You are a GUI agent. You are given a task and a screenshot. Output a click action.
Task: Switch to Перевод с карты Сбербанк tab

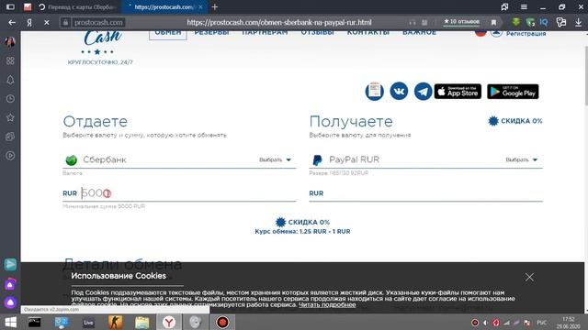coord(79,7)
